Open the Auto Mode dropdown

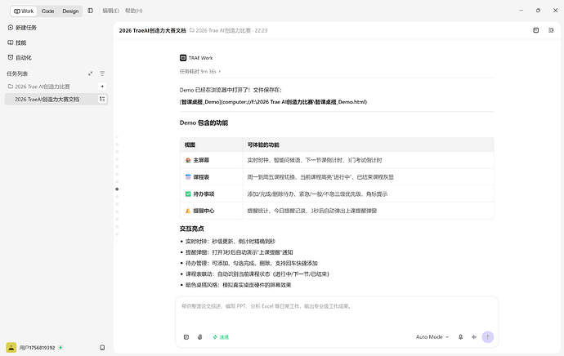(432, 337)
